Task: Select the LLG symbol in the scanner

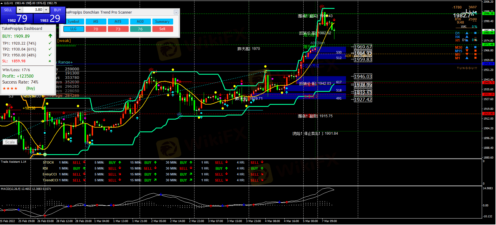Action: [74, 29]
